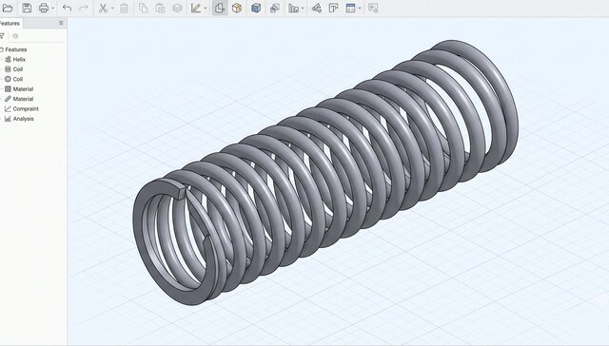Select the Analysis item in the tree
The image size is (609, 346).
pyautogui.click(x=23, y=119)
